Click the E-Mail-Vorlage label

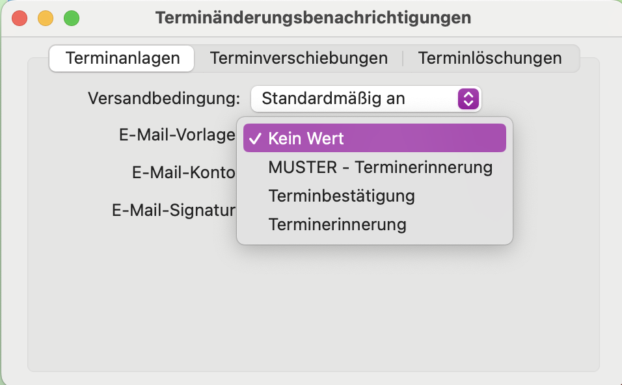click(x=177, y=135)
